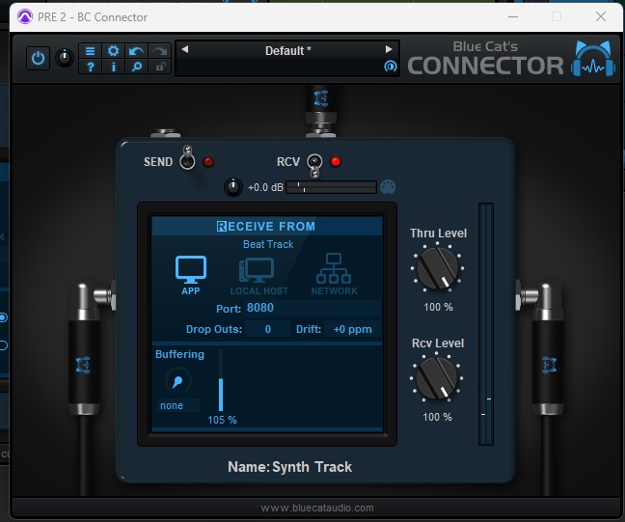Image resolution: width=625 pixels, height=522 pixels.
Task: Click the Port field showing 8080
Action: (x=312, y=308)
